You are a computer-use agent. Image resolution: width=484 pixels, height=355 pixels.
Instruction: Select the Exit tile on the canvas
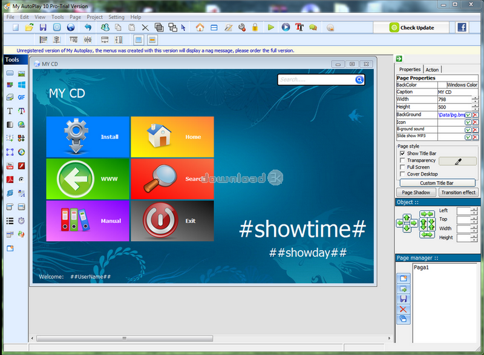pos(172,221)
